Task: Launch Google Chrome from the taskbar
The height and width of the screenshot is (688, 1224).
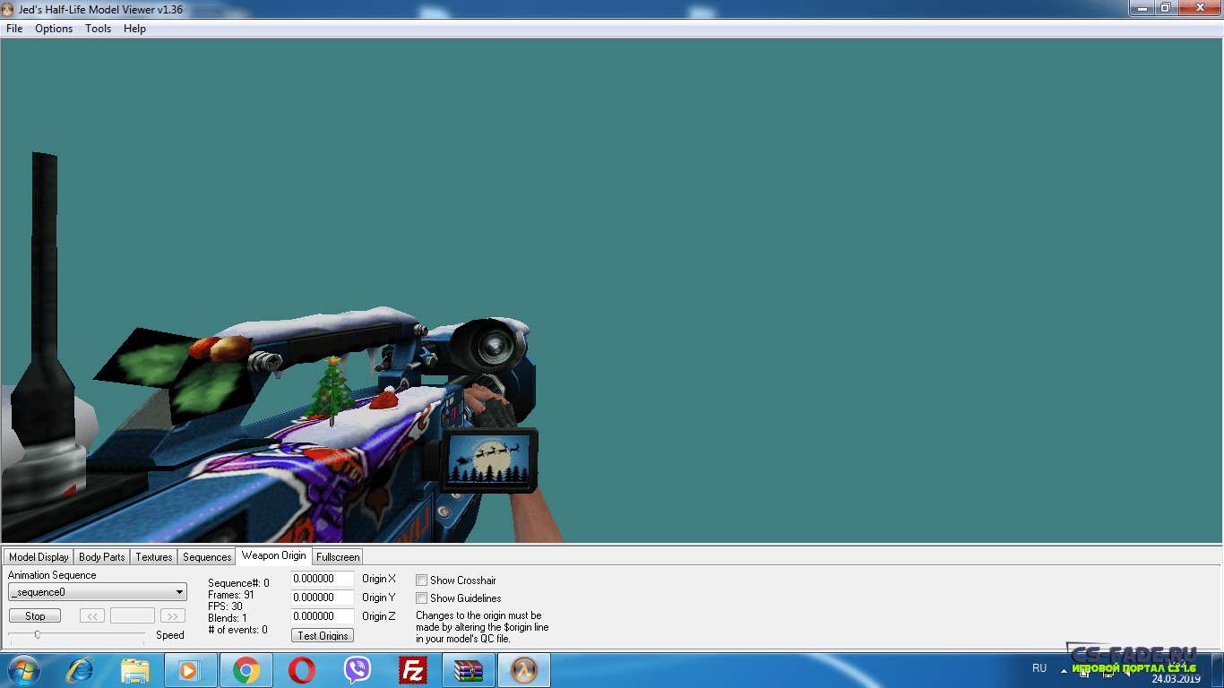Action: [x=246, y=670]
